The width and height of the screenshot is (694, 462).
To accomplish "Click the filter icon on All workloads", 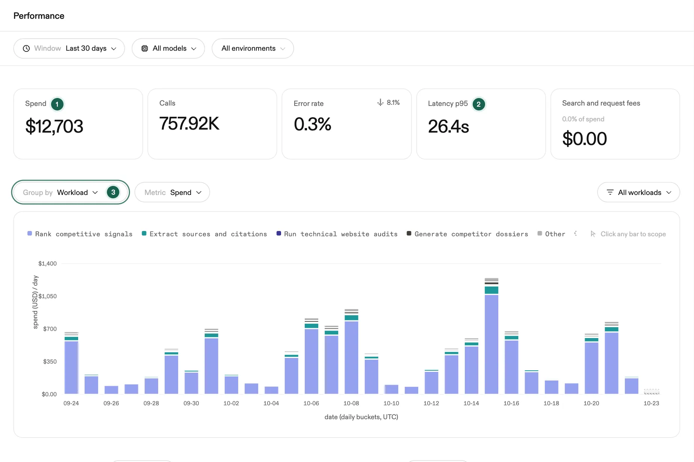I will (x=610, y=192).
